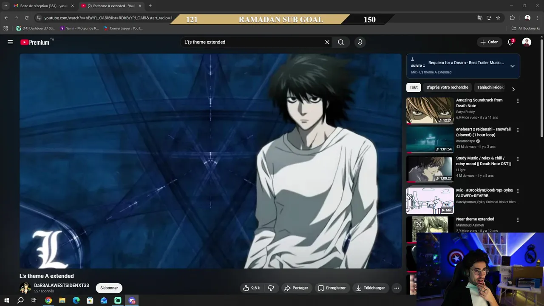
Task: Like the video with thumbs up
Action: click(251, 288)
